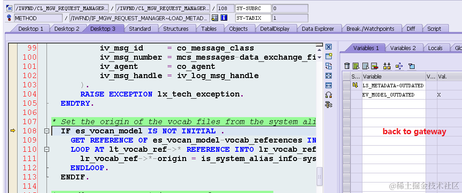The height and width of the screenshot is (193, 462).
Task: Click the 'IF es_vocan_model IS NOT INITIAL' line
Action: (x=143, y=131)
